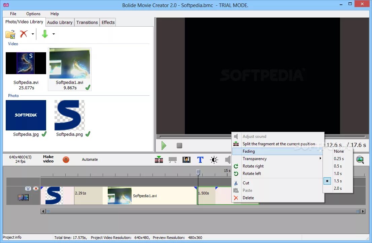Set fading to 0.5 s
Viewport: 372px width, 243px height.
tap(338, 166)
